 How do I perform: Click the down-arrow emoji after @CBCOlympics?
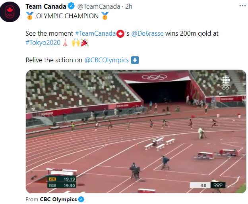click(x=135, y=60)
